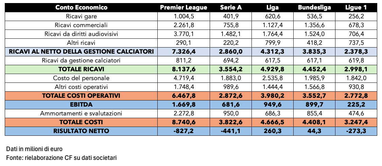382x166 pixels.
Task: Select the Serie A column header
Action: coord(231,7)
